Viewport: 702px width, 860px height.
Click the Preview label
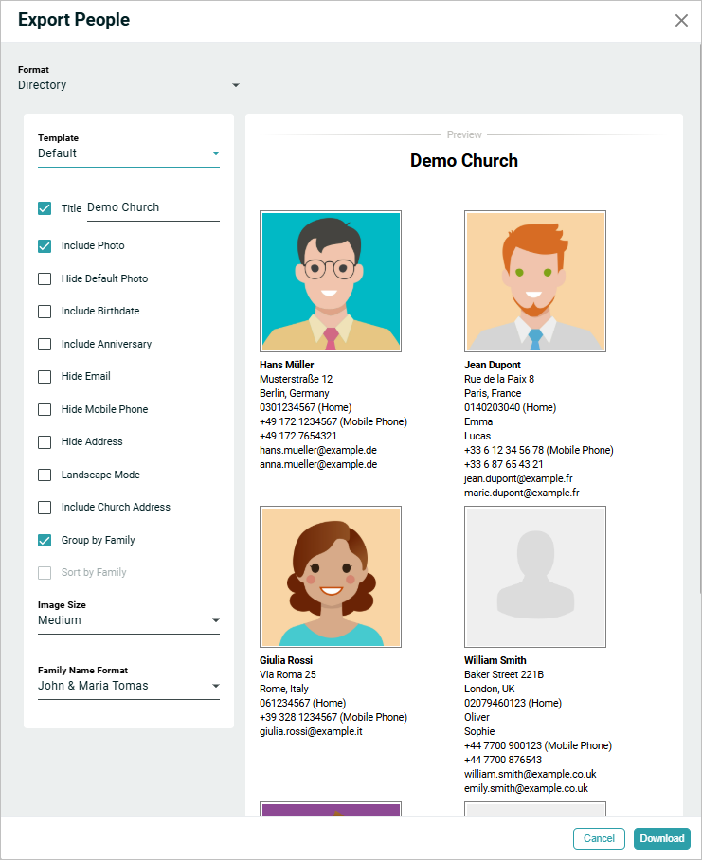[x=464, y=134]
